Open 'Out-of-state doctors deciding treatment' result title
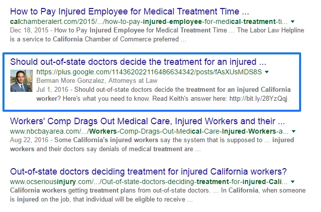 148,171
